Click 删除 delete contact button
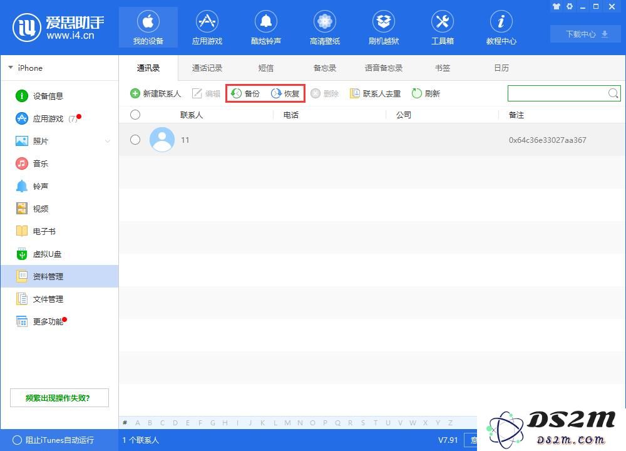This screenshot has width=626, height=451. point(324,93)
